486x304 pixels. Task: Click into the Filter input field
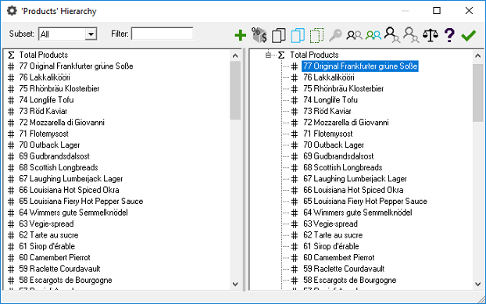click(163, 34)
